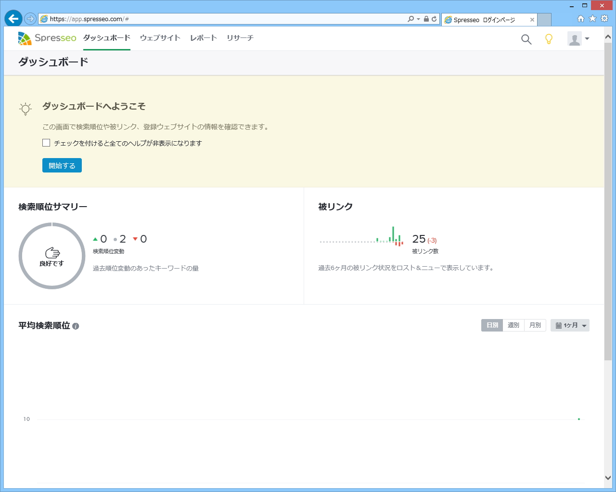Image resolution: width=616 pixels, height=492 pixels.
Task: Click the welcome lightbulb icon beside ダッシュボードへようこそ
Action: pyautogui.click(x=25, y=109)
